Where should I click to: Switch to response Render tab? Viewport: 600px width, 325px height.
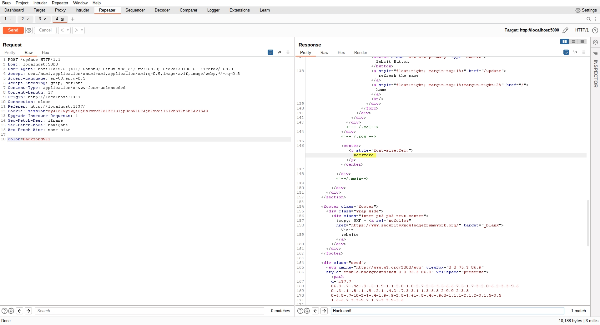[360, 52]
